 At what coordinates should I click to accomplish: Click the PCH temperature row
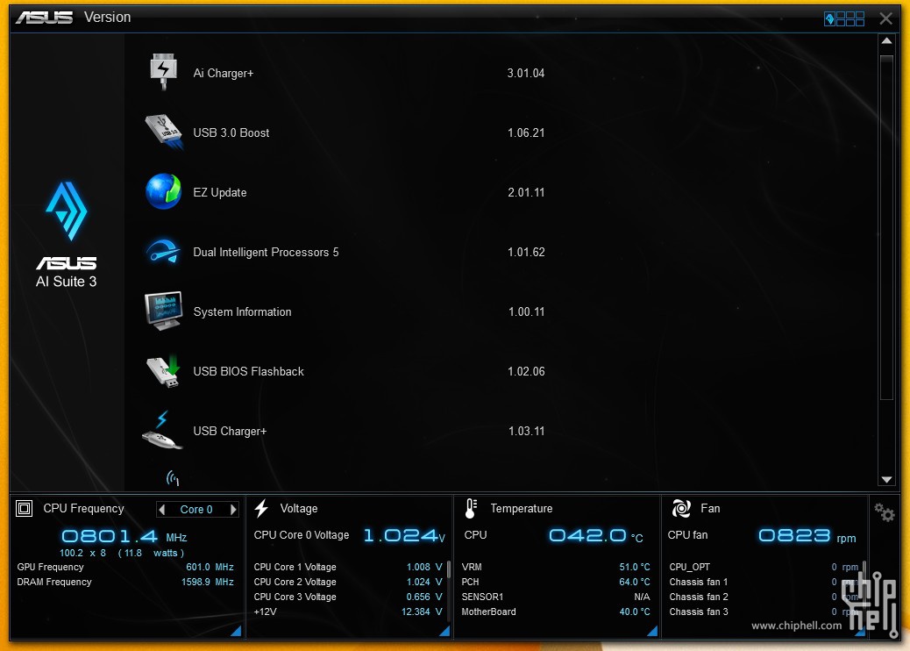(556, 582)
